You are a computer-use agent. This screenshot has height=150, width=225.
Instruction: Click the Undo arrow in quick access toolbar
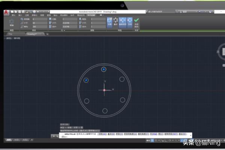[x=38, y=12]
